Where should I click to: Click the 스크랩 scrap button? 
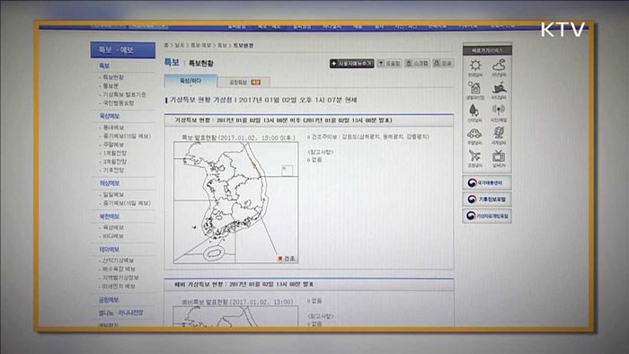[x=417, y=64]
